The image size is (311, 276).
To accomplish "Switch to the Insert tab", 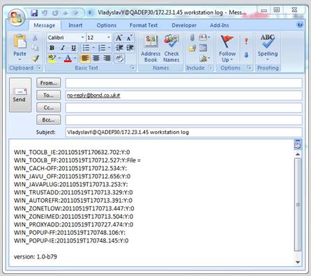I will pyautogui.click(x=75, y=25).
